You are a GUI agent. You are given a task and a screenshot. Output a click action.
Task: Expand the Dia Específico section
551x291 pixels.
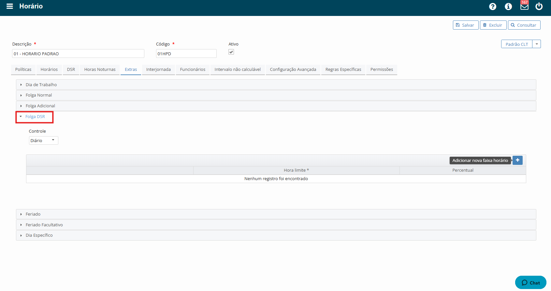(x=276, y=235)
